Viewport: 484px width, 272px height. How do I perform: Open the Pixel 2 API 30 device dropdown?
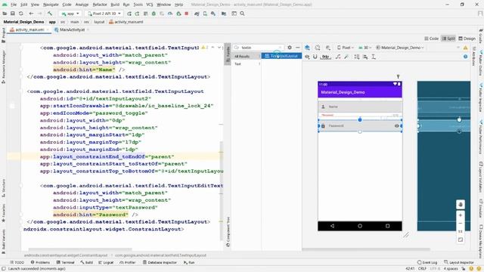tap(104, 14)
